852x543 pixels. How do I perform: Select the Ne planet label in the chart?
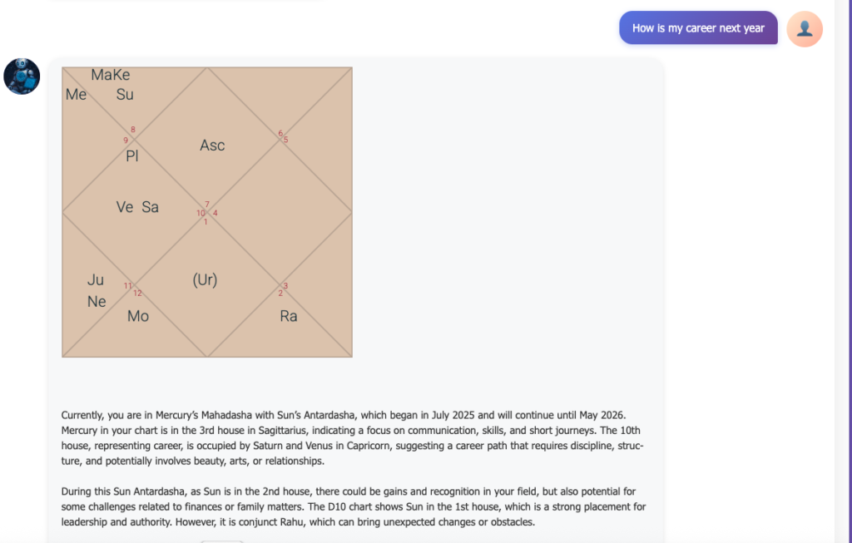[97, 302]
